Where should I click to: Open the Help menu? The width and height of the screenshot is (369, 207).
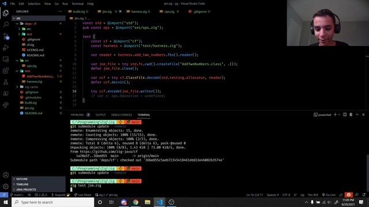pyautogui.click(x=91, y=3)
